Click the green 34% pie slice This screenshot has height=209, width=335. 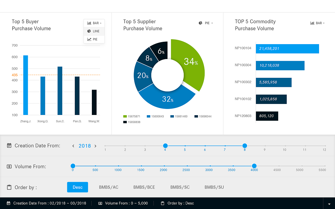(191, 61)
